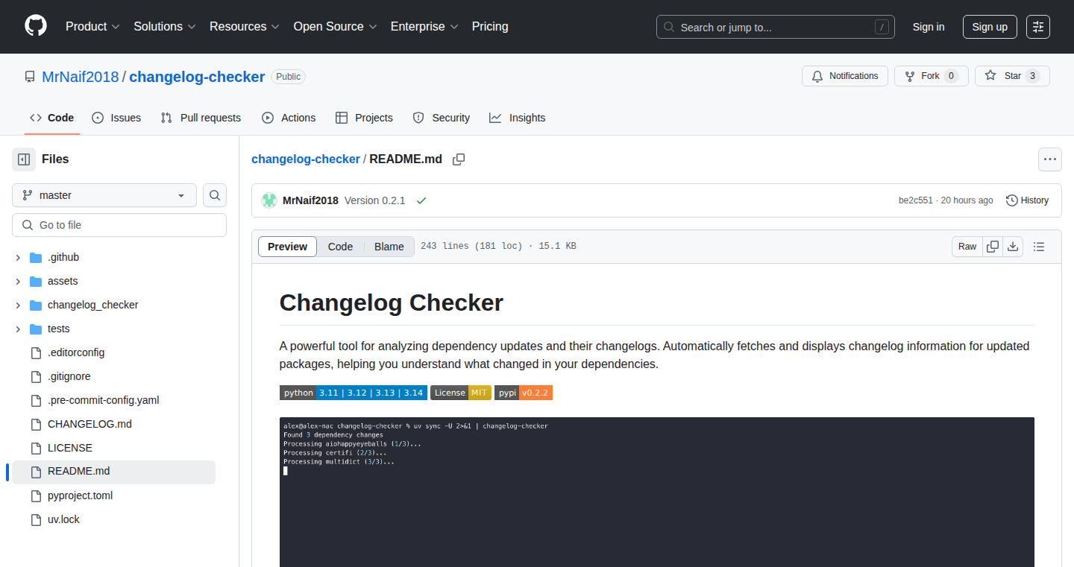The width and height of the screenshot is (1074, 567).
Task: Search files using the magnifier button
Action: [215, 195]
